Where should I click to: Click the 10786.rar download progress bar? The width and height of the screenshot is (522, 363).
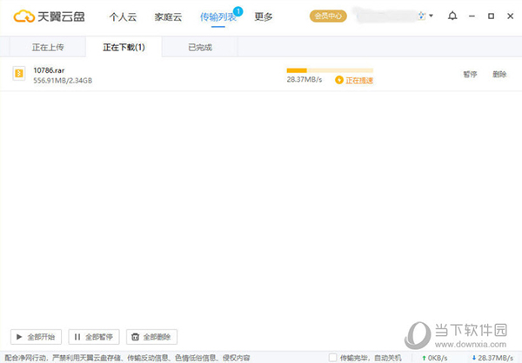click(330, 70)
